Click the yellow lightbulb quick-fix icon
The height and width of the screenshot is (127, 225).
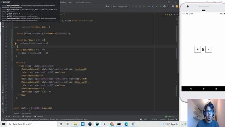(15, 43)
